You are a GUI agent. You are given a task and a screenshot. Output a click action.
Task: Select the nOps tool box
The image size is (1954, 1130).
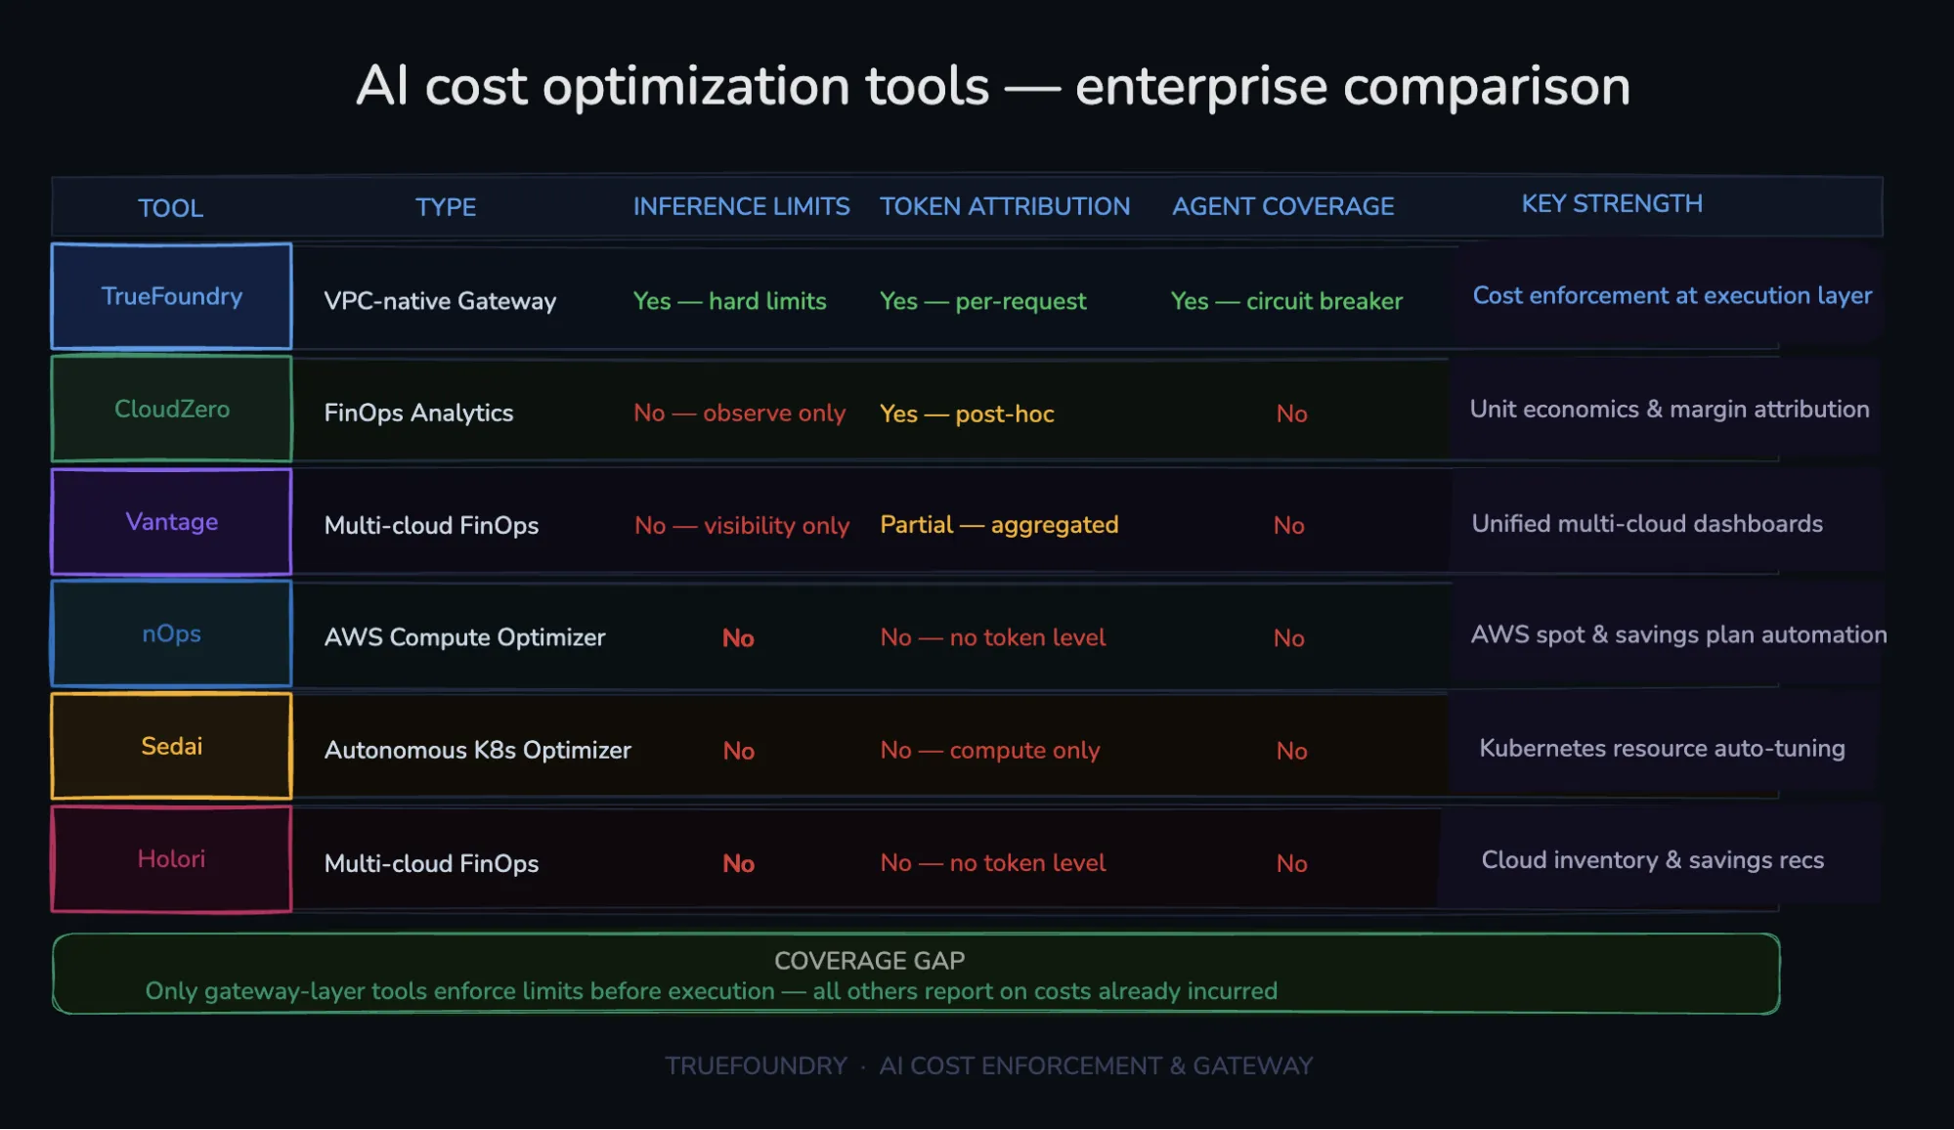pos(171,633)
